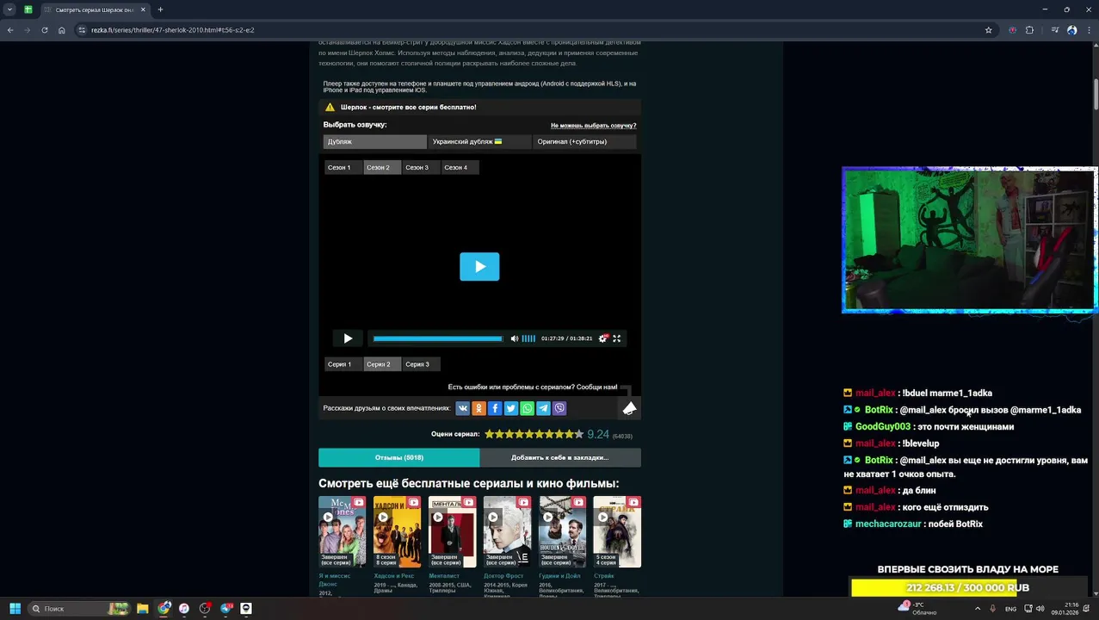
Task: Open taskbar weather widget Облачно
Action: [x=917, y=609]
